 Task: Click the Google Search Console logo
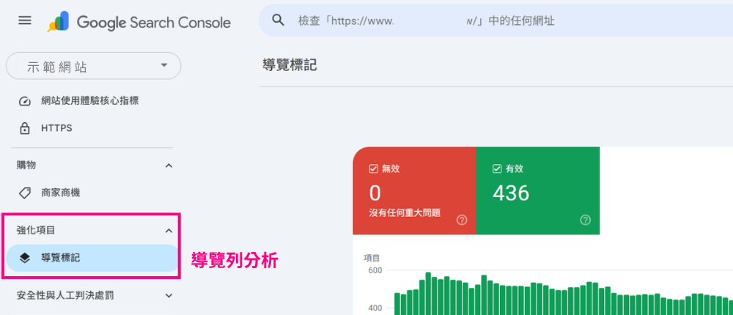click(x=139, y=22)
